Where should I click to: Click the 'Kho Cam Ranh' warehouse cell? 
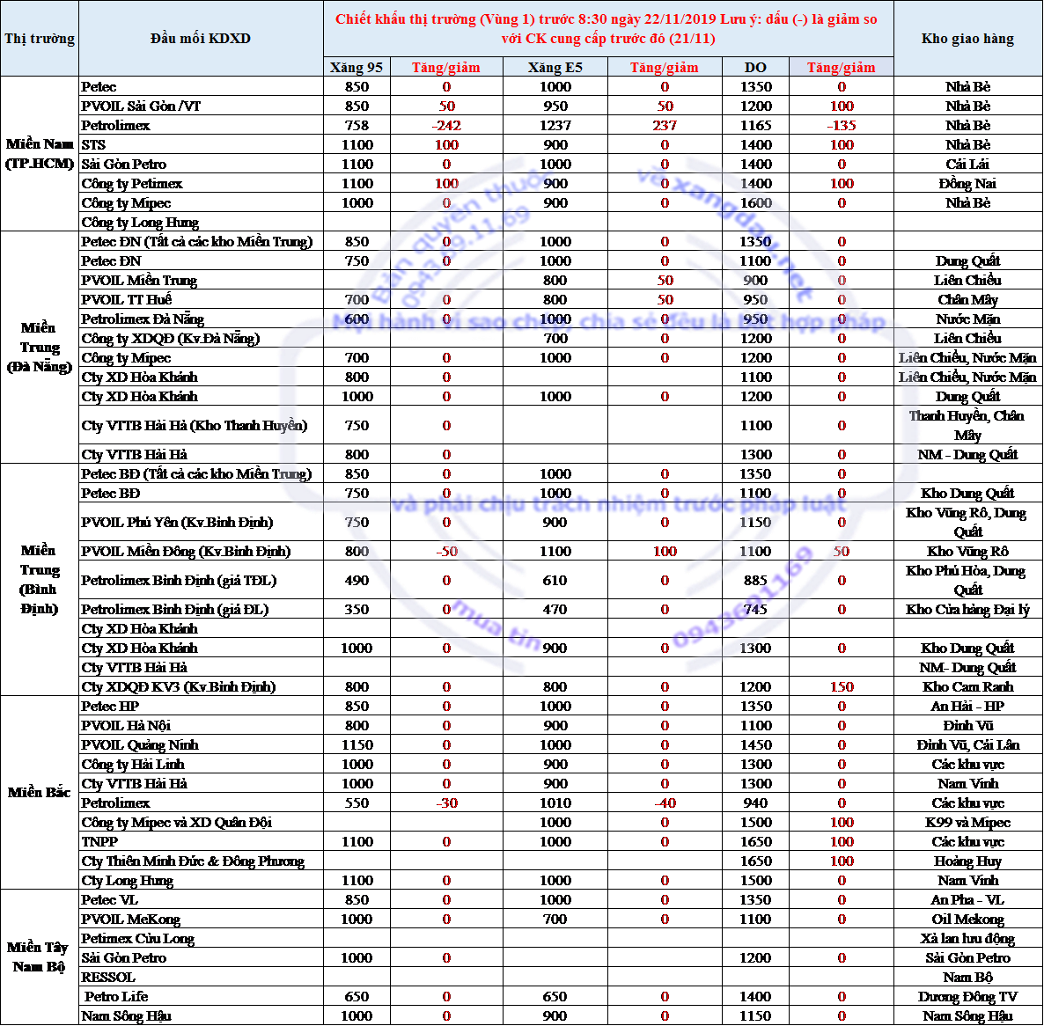967,686
